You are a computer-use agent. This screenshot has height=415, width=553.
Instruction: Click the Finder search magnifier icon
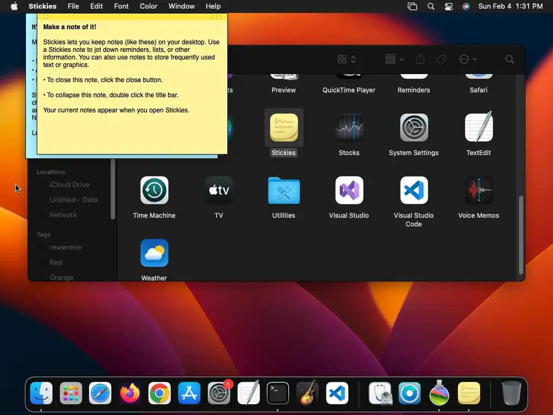(509, 59)
